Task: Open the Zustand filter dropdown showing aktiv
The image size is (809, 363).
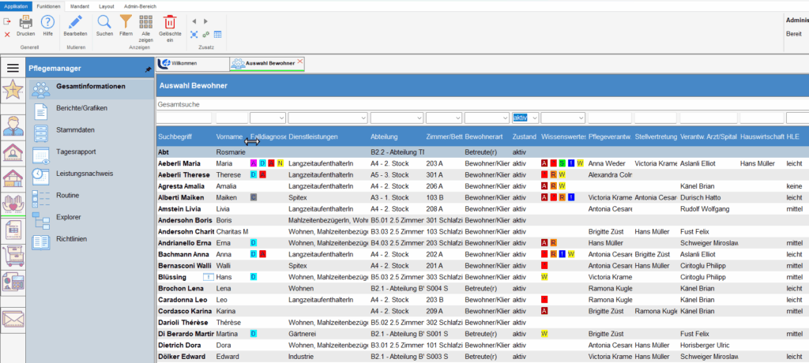Action: (x=535, y=118)
